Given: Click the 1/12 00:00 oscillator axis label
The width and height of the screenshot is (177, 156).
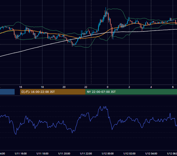Looking at the screenshot, I should (108, 153).
